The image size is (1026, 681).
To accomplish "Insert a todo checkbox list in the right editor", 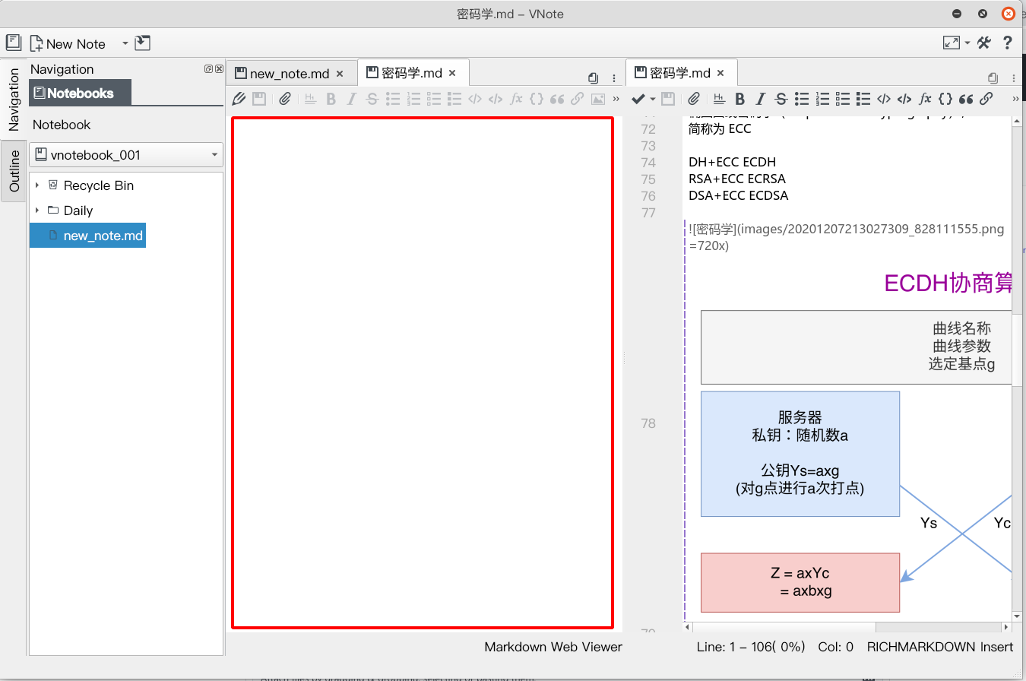I will pyautogui.click(x=842, y=99).
